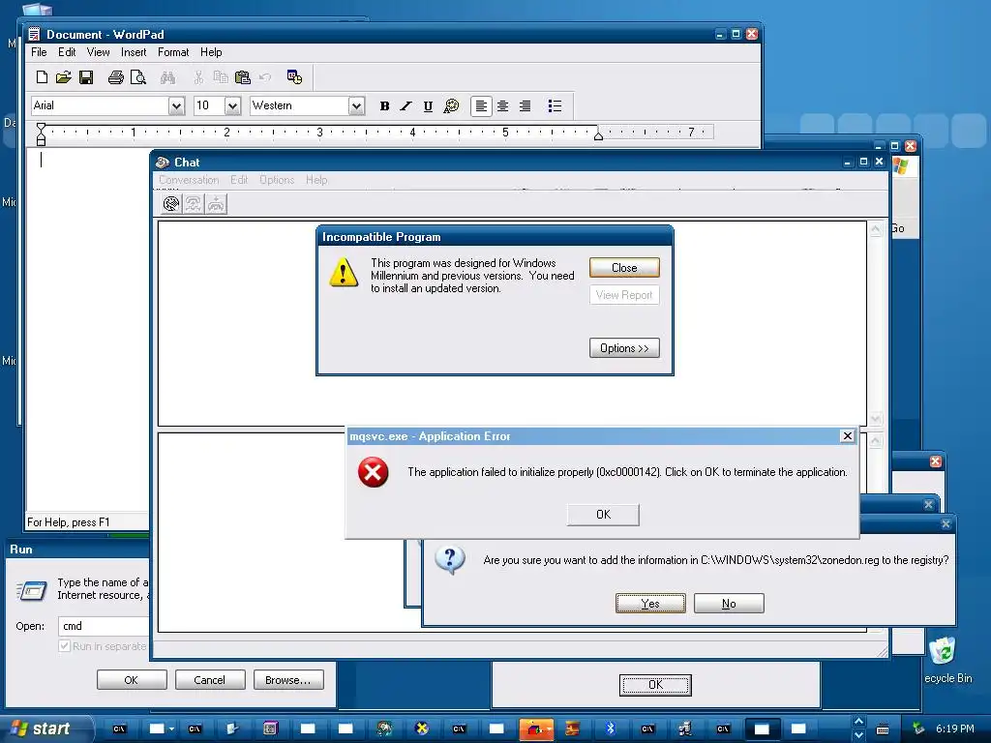Select Center alignment in WordPad format bar
The width and height of the screenshot is (991, 743).
click(502, 106)
